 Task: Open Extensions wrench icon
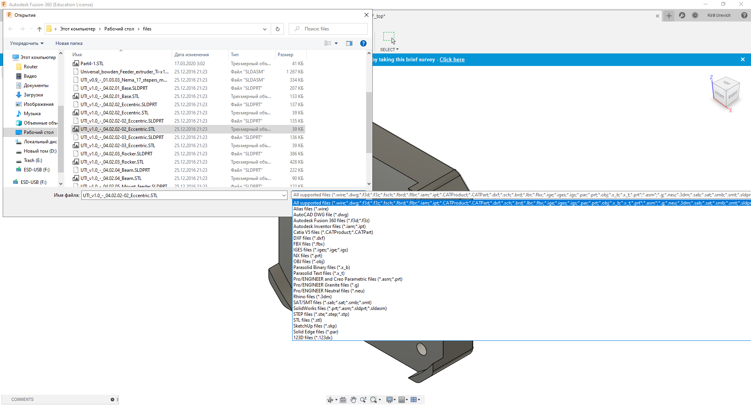tap(682, 15)
